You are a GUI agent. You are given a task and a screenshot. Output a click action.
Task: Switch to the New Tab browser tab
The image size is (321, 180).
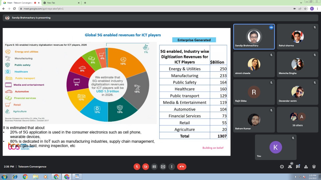[x=60, y=3]
